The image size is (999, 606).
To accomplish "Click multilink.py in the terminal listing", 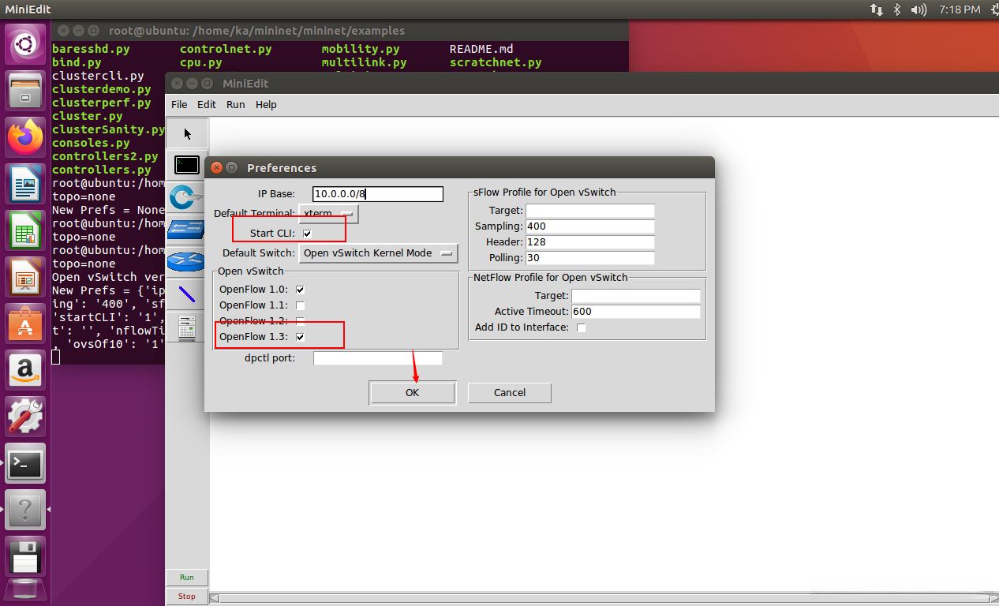I will click(364, 62).
